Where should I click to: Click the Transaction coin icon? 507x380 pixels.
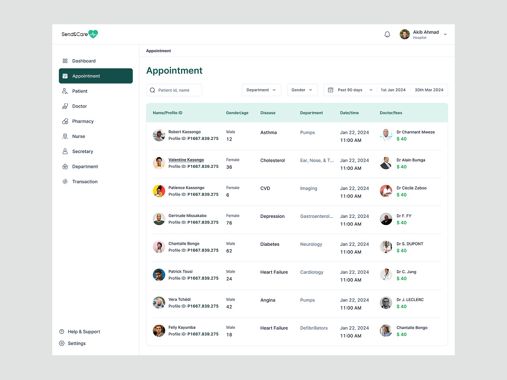(x=65, y=181)
